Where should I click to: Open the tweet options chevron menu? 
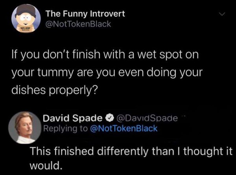point(223,15)
